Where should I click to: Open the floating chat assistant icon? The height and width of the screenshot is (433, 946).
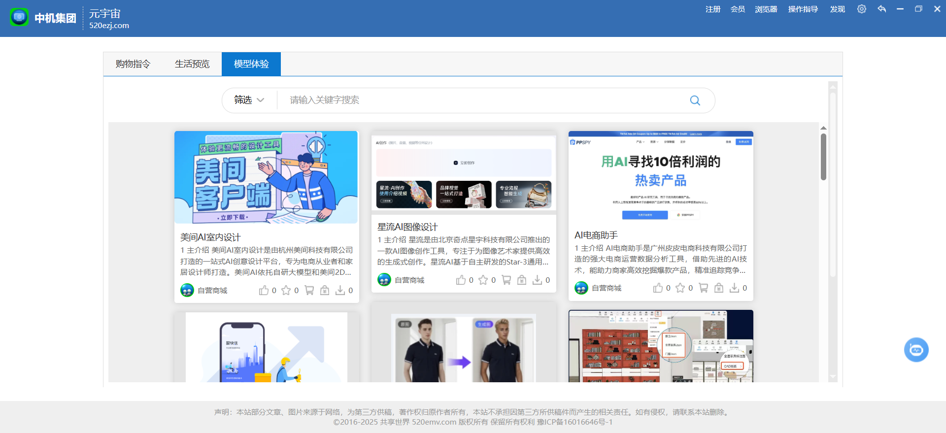pyautogui.click(x=916, y=350)
